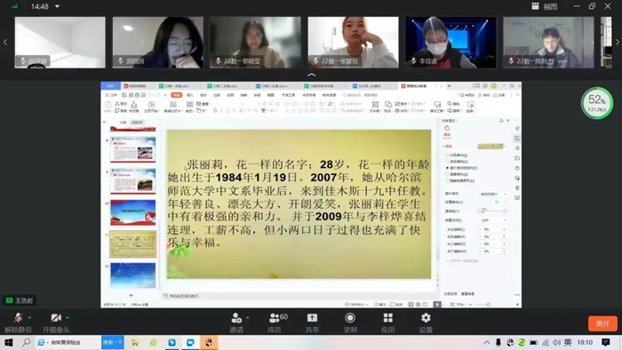Open the 成员 members list
The image size is (622, 350).
tap(275, 322)
